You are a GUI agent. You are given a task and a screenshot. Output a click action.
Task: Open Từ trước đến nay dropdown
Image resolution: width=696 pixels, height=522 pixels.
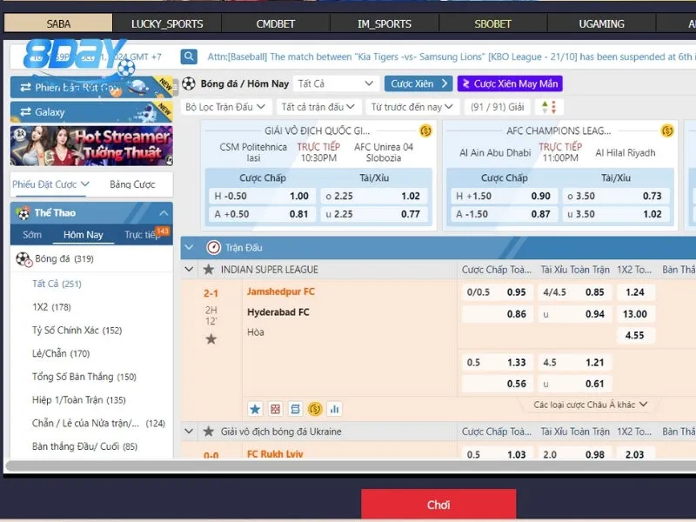click(x=412, y=107)
